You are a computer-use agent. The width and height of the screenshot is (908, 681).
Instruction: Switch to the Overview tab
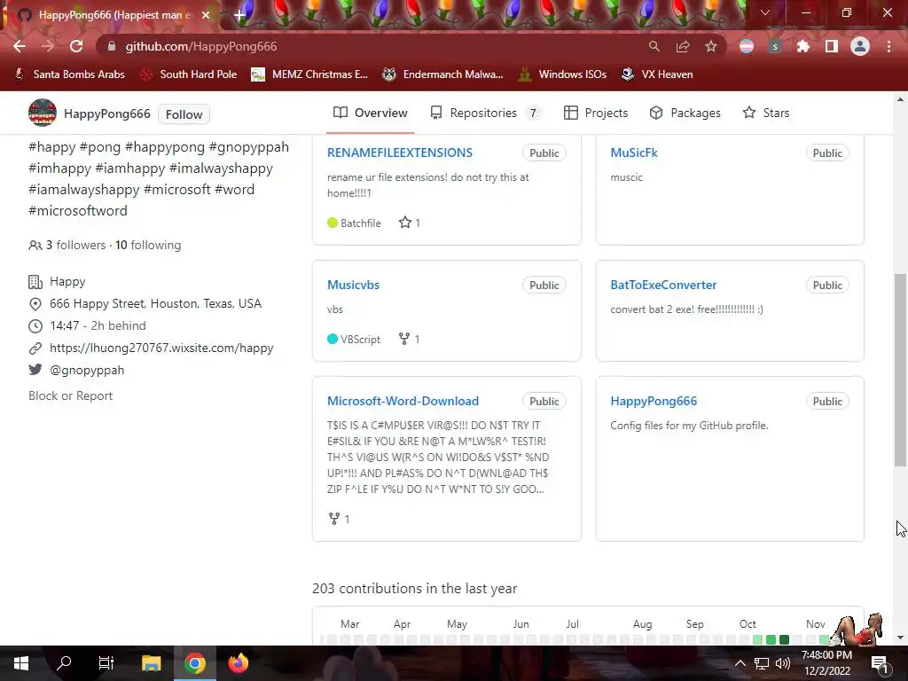pyautogui.click(x=371, y=113)
